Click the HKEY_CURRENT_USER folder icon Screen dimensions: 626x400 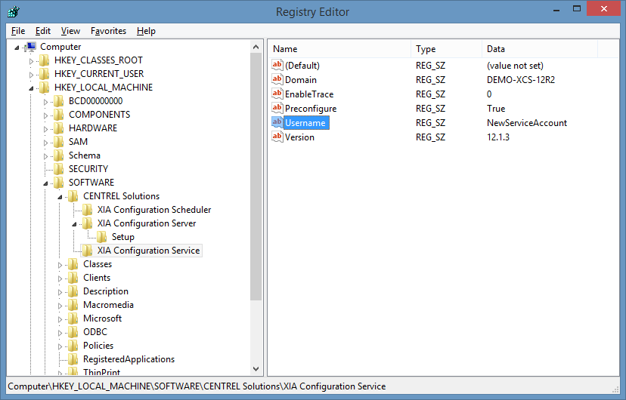click(x=45, y=74)
